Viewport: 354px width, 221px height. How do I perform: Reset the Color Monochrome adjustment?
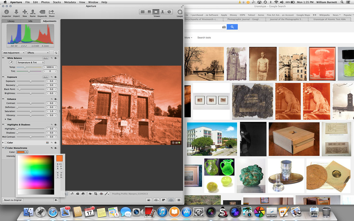pos(52,148)
